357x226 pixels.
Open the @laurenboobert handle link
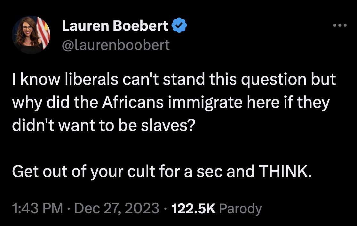tap(116, 45)
